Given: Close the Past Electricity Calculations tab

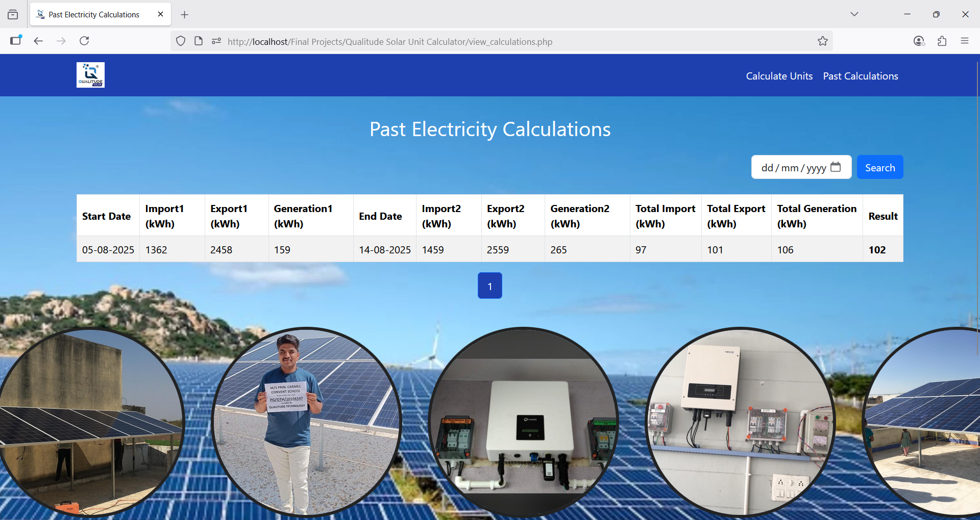Looking at the screenshot, I should (160, 14).
